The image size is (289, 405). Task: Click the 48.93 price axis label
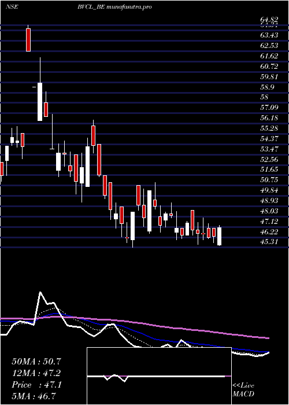(x=269, y=200)
